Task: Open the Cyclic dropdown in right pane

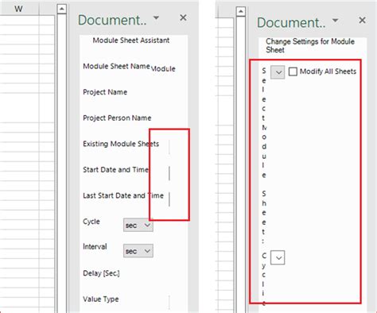Action: click(x=278, y=257)
